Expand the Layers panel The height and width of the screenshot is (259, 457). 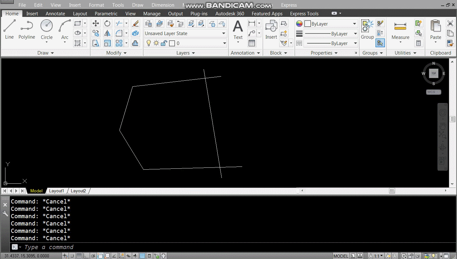point(185,53)
